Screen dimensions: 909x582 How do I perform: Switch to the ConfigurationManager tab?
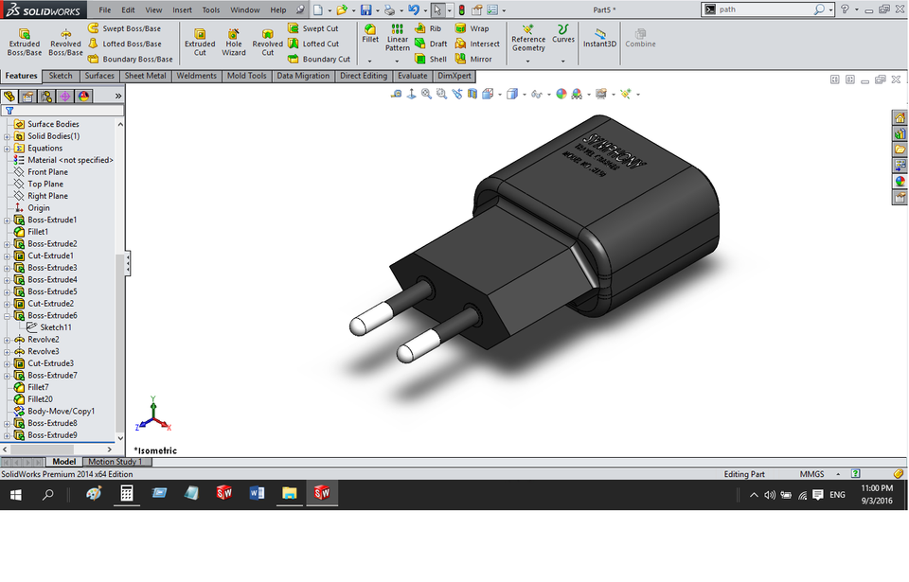[x=45, y=95]
